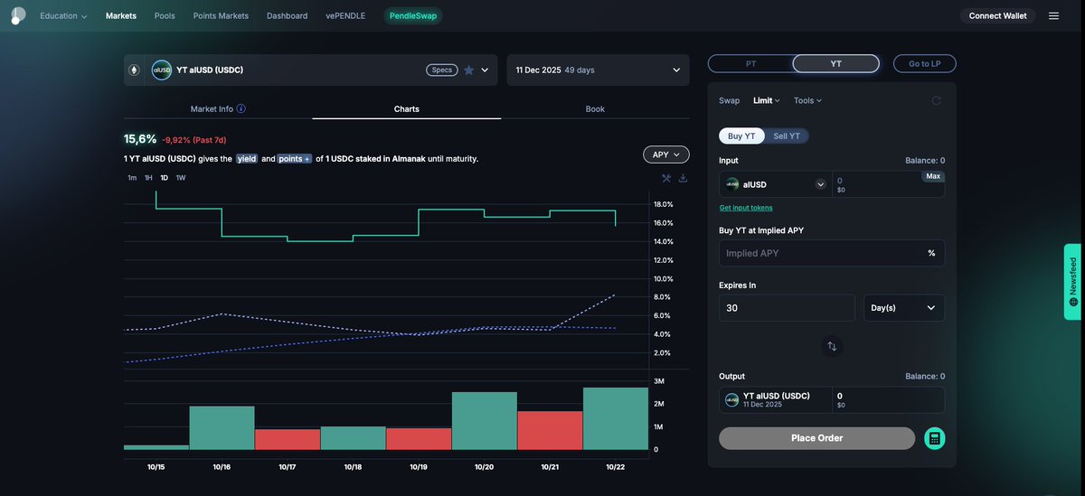1085x496 pixels.
Task: Open the APY chart type dropdown
Action: tap(666, 154)
